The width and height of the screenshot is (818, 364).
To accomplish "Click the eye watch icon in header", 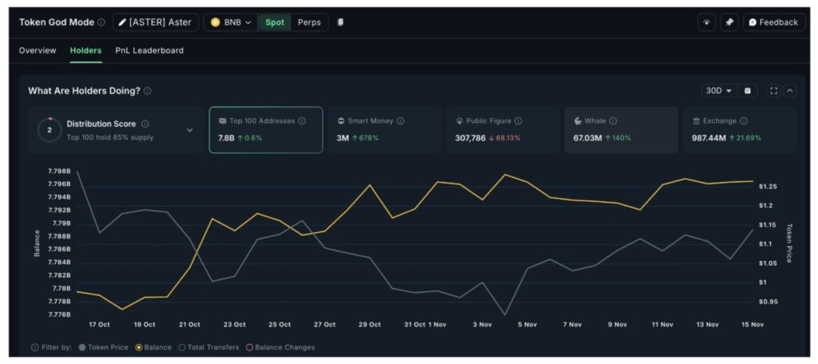I will 706,22.
